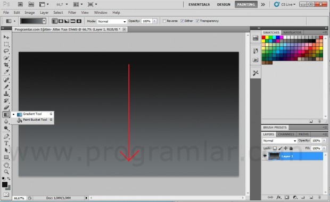
Task: Pick the Hand tool
Action: click(6, 165)
